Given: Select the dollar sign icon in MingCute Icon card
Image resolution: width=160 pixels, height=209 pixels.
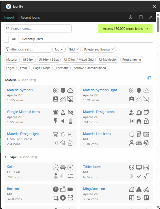Looking at the screenshot, I should [139, 198].
